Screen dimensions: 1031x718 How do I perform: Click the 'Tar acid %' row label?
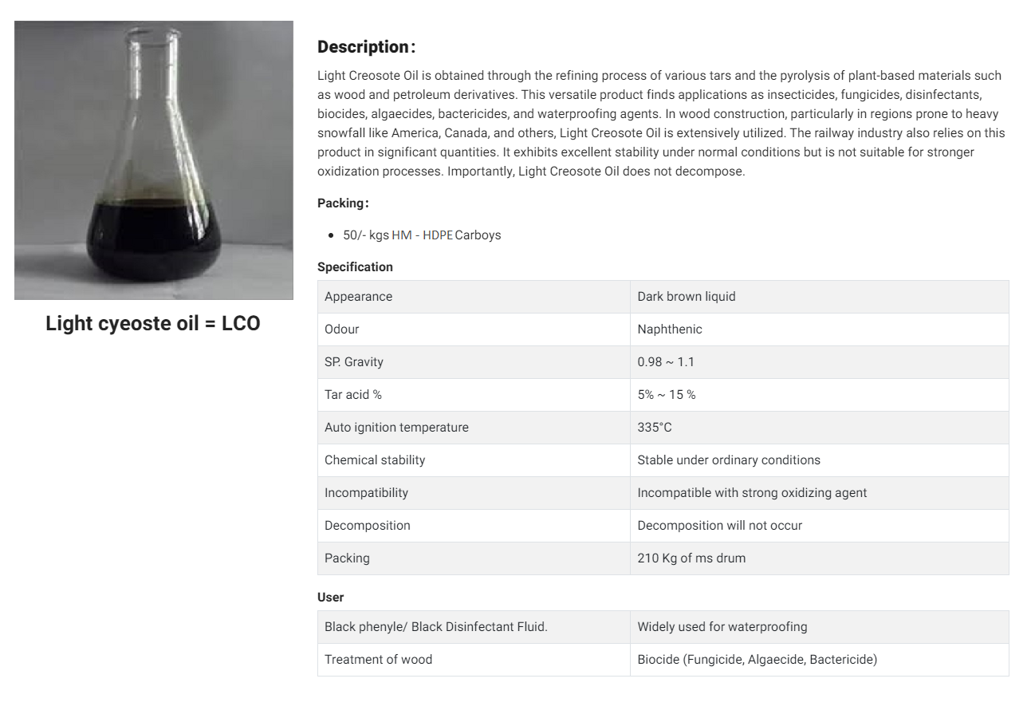[x=474, y=395]
